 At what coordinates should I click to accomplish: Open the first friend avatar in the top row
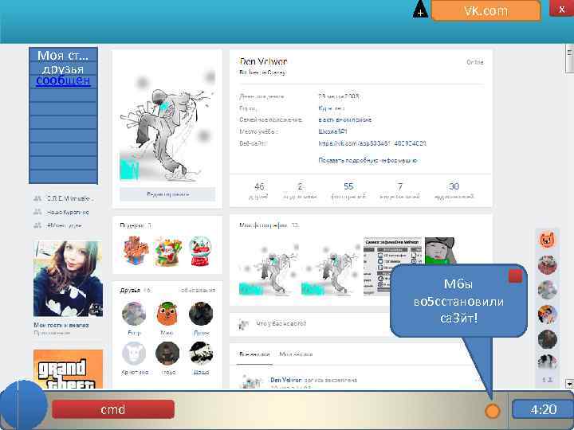pos(134,314)
